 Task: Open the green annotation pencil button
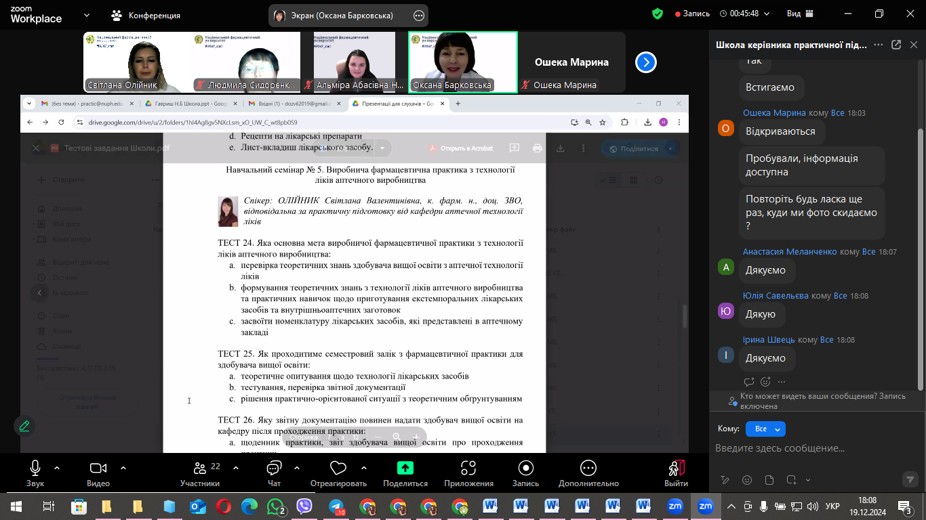coord(24,426)
